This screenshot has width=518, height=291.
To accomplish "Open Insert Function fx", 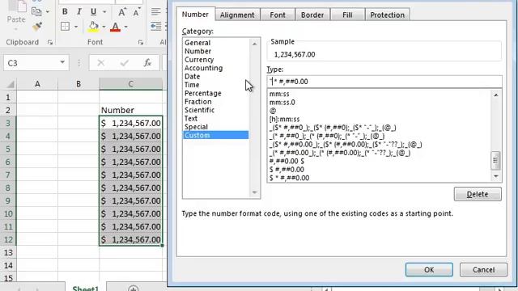I will point(147,63).
